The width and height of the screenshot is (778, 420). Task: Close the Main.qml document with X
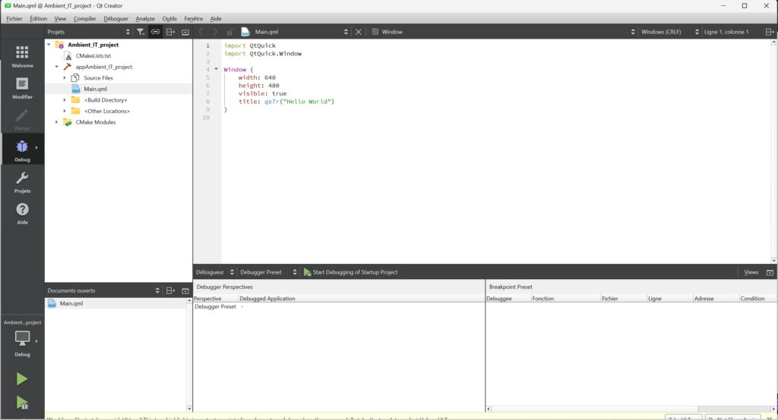(359, 32)
